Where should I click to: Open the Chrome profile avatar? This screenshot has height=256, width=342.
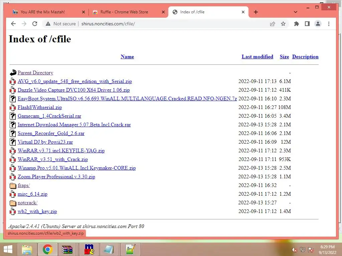tap(318, 24)
